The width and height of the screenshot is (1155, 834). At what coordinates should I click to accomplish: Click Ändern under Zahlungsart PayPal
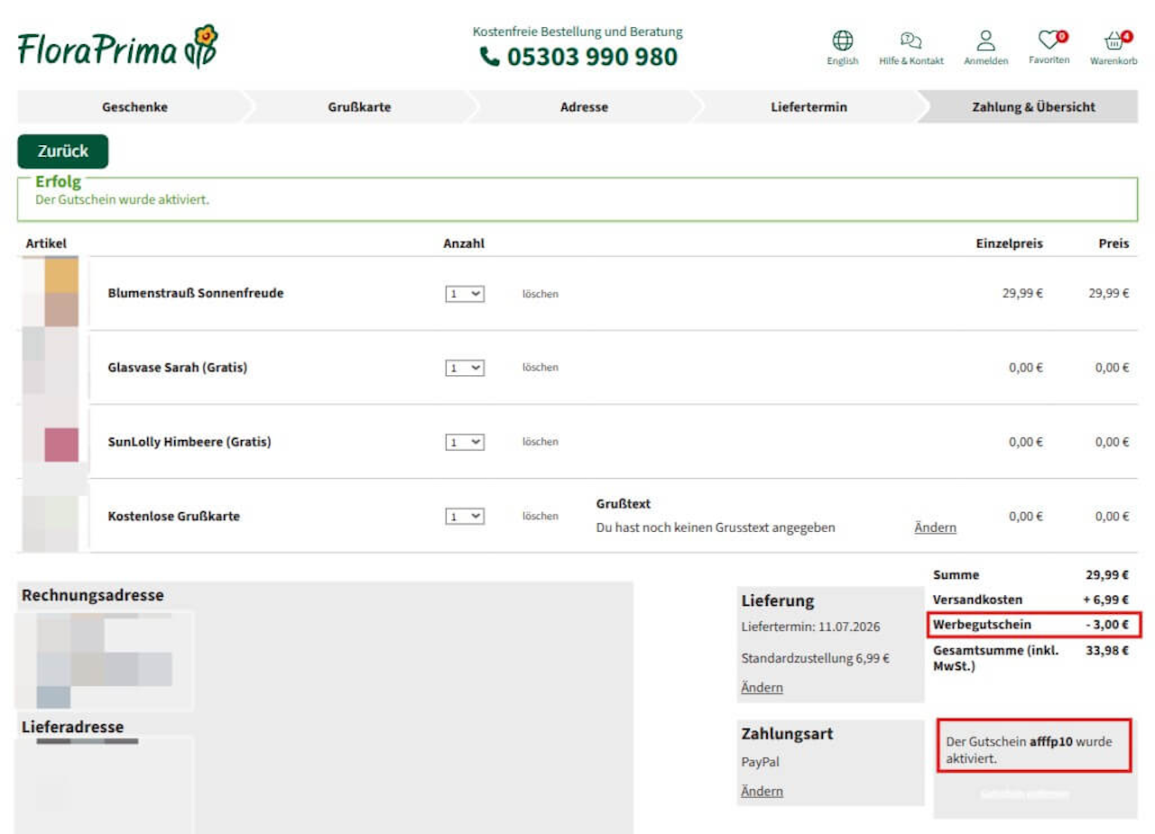pos(762,791)
